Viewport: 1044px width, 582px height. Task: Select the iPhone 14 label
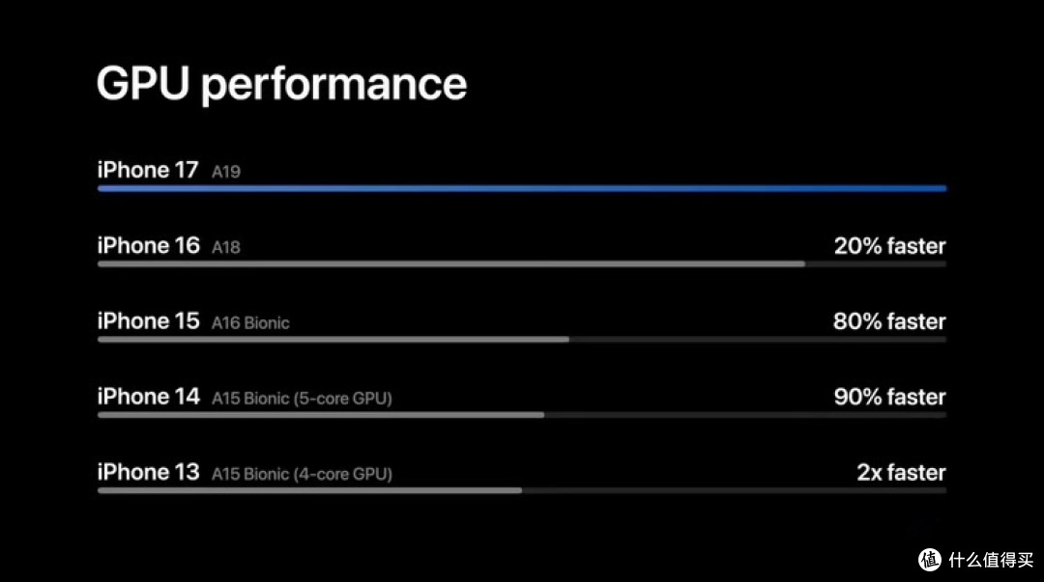point(149,397)
